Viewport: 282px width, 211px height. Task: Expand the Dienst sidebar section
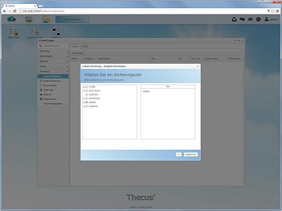pos(53,66)
